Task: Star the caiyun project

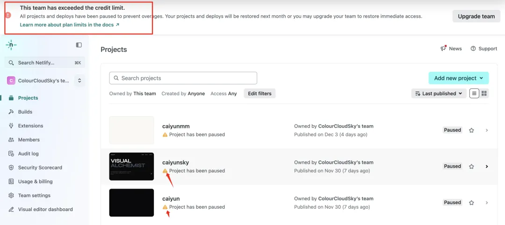Action: 471,203
